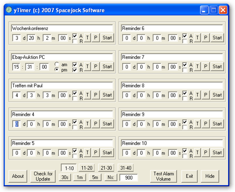The width and height of the screenshot is (235, 192).
Task: Select the pm radio button for Ebay-Auktion PC
Action: point(57,69)
